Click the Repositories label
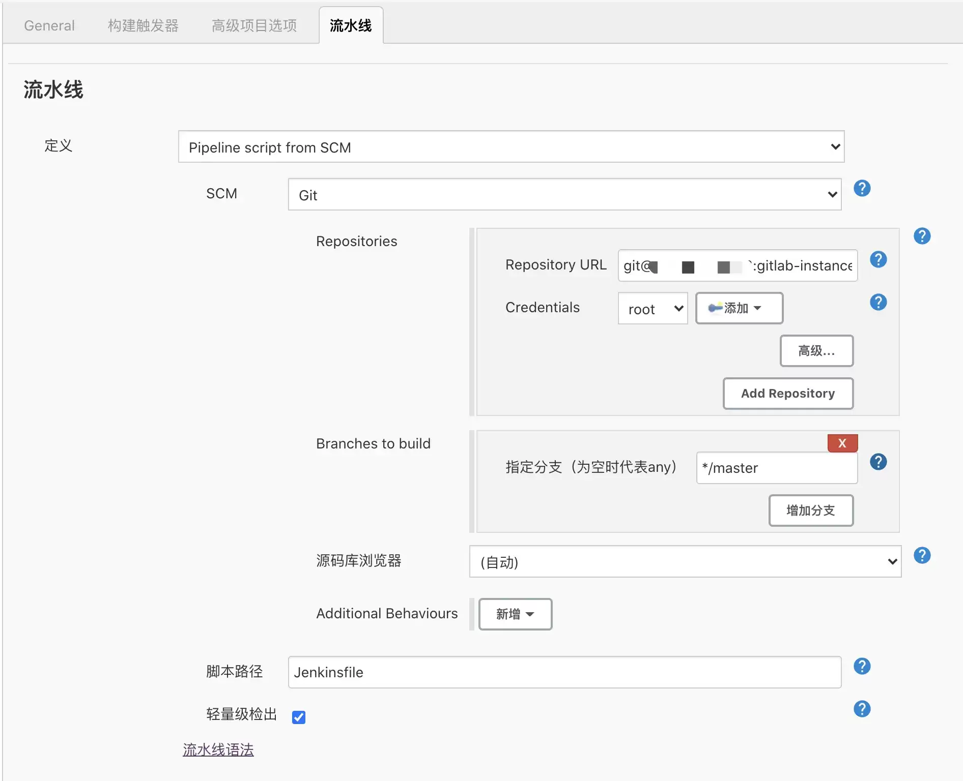 point(356,241)
